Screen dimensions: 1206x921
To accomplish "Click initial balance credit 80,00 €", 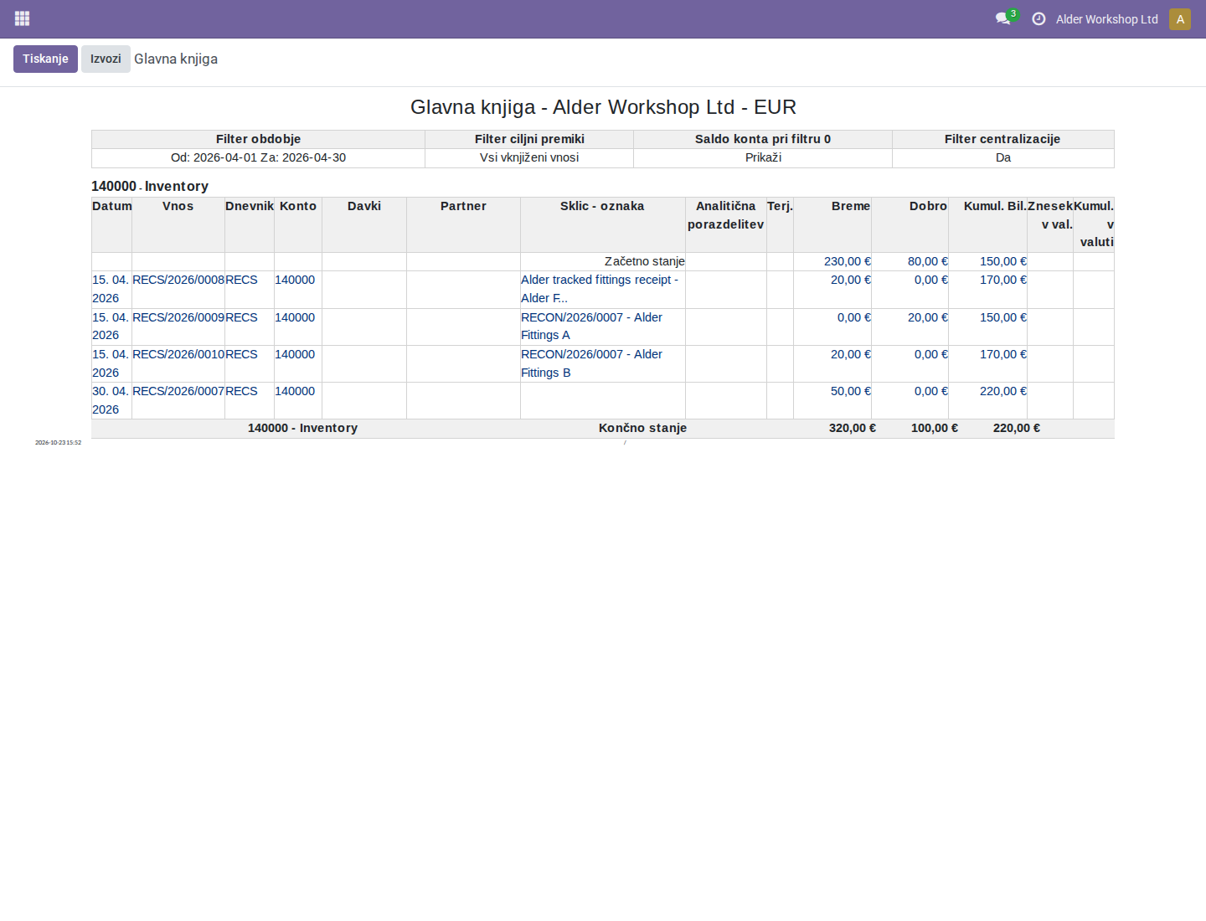I will pos(928,261).
